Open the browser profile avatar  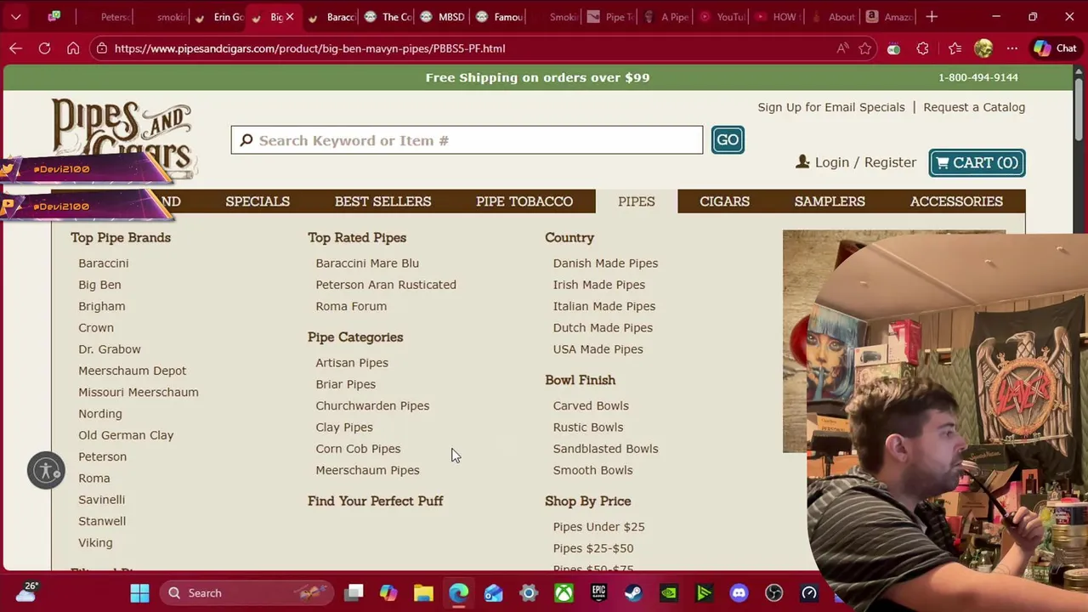(x=983, y=48)
